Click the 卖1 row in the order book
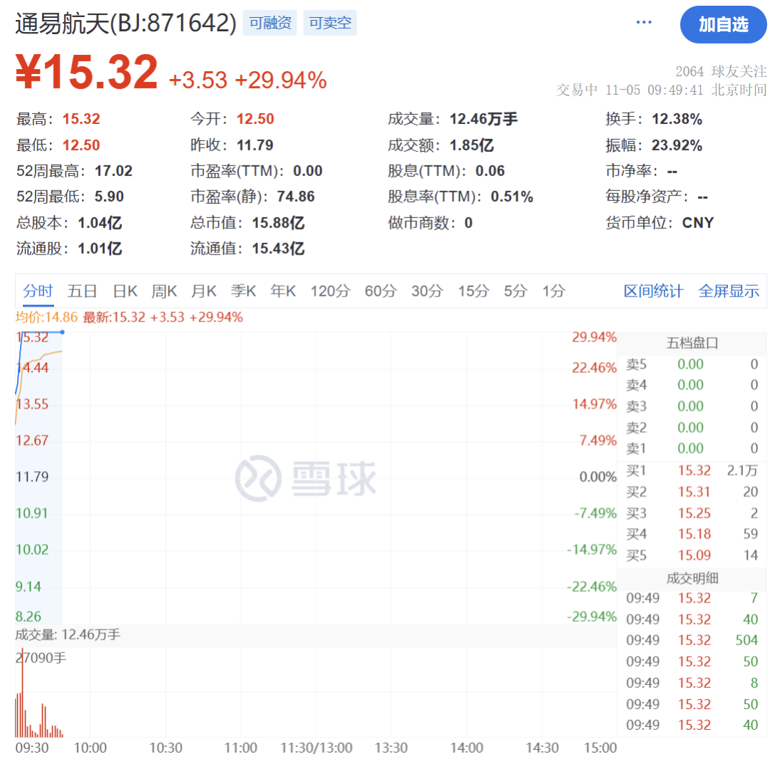Viewport: 770px width, 759px height. (x=692, y=448)
